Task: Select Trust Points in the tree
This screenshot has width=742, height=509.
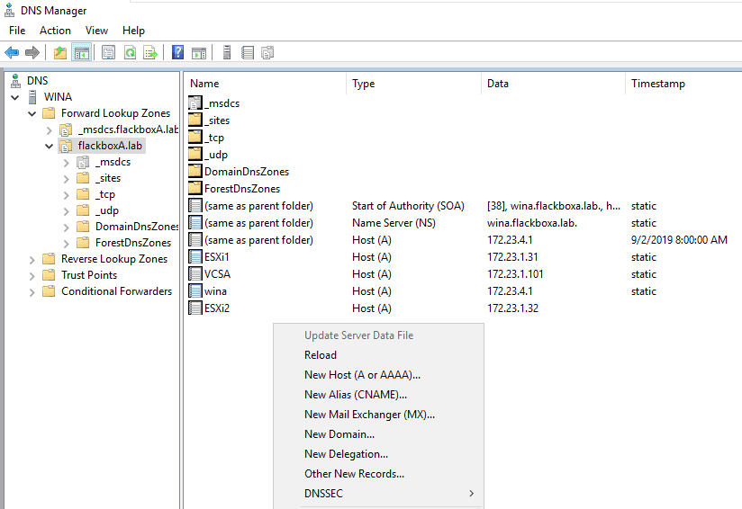Action: coord(88,275)
